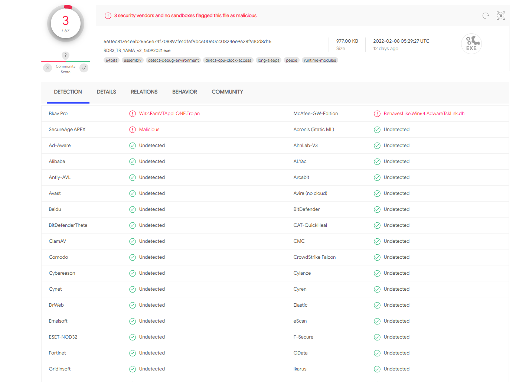This screenshot has height=382, width=519.
Task: Click ESET-NOD32 undetected check icon
Action: pos(133,337)
